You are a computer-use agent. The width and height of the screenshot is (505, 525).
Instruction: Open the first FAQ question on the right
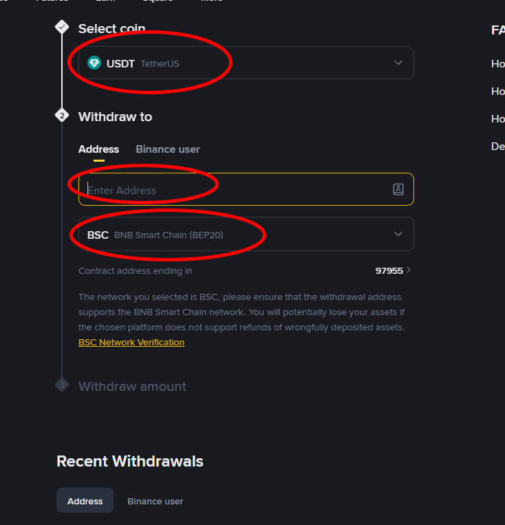click(497, 63)
